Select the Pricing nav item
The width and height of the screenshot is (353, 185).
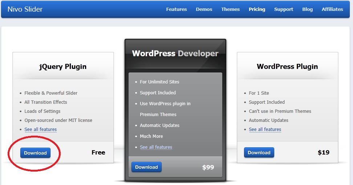257,9
